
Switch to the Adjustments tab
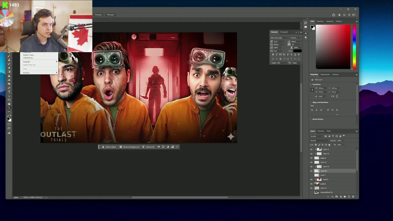pos(325,75)
